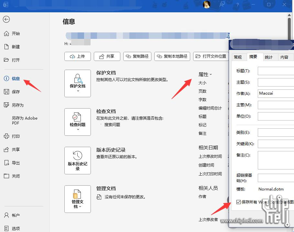The width and height of the screenshot is (294, 232).
Task: 选择侧边栏的导出功能
Action: pos(15,163)
